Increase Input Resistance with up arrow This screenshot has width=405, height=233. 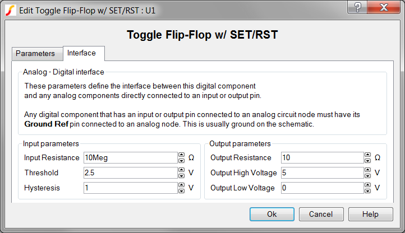[x=182, y=155]
